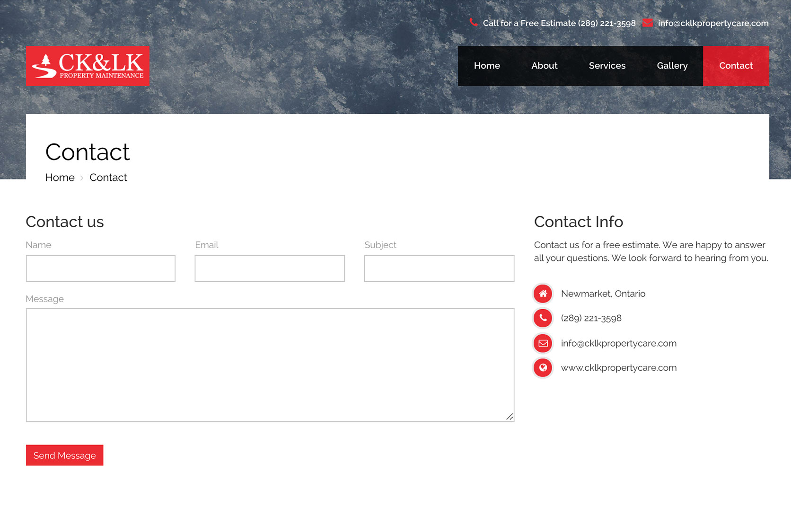This screenshot has width=791, height=517.
Task: Focus the Name input field
Action: click(101, 268)
